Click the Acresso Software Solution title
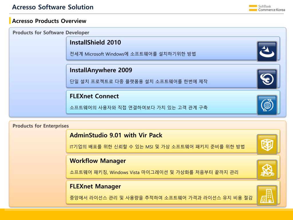The height and width of the screenshot is (220, 293). coord(53,7)
